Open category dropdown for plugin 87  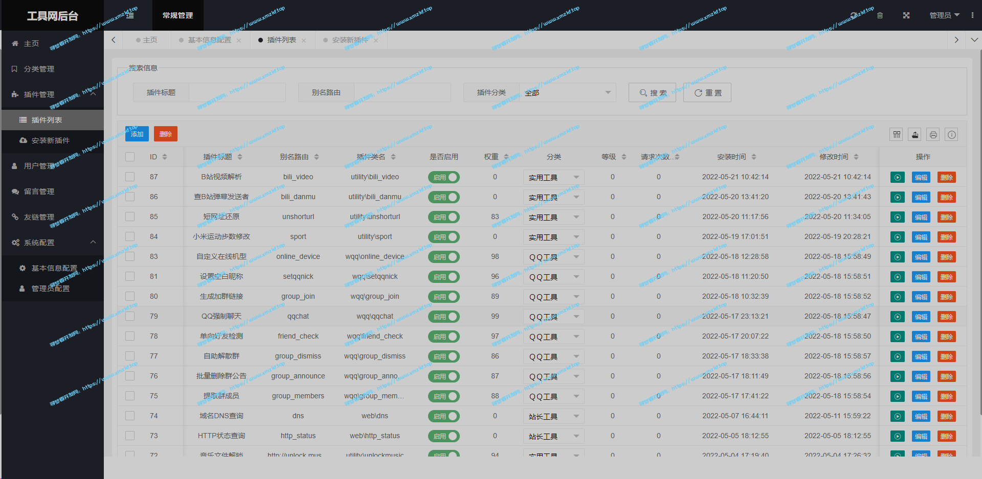tap(554, 177)
